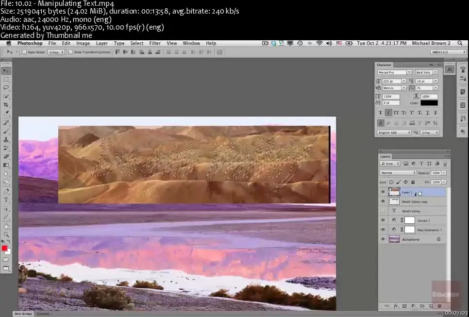469x317 pixels.
Task: Select the Spot Healing Brush tool
Action: click(6, 123)
